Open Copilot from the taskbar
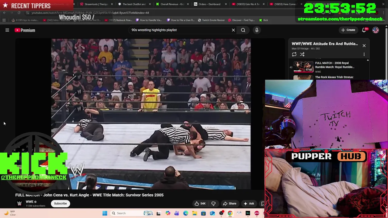The image size is (388, 218). pos(168,213)
